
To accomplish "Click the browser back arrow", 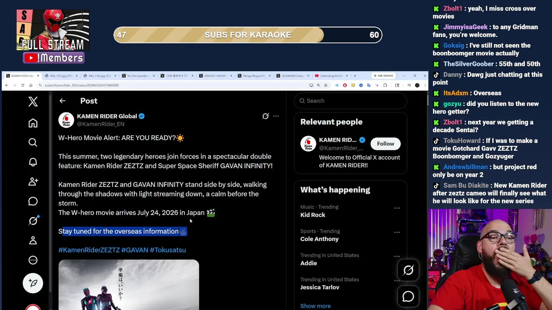I will click(6, 85).
